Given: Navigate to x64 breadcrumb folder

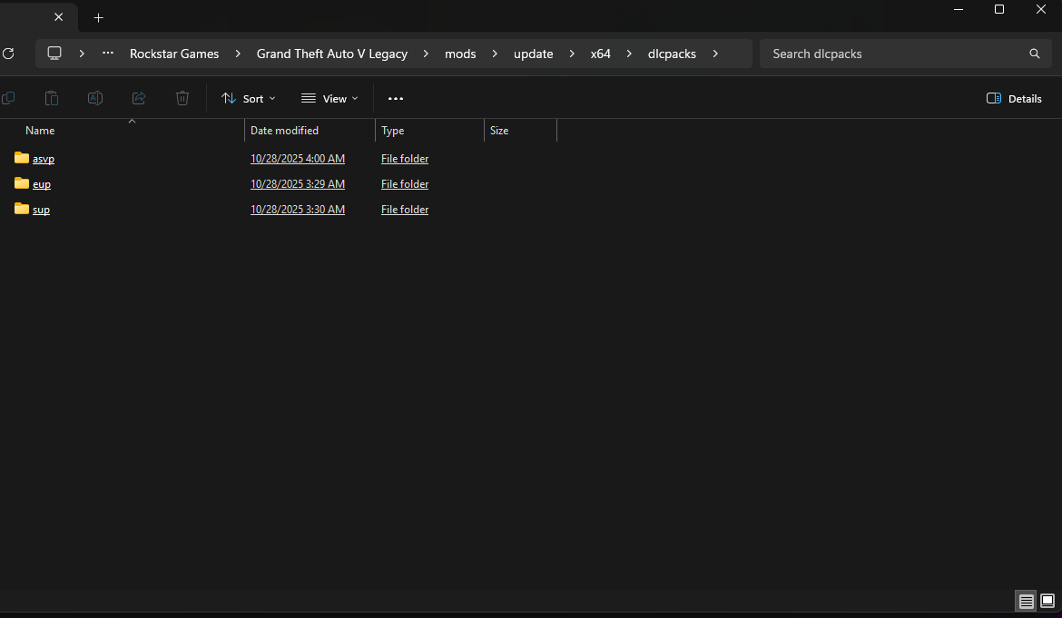Looking at the screenshot, I should coord(600,54).
